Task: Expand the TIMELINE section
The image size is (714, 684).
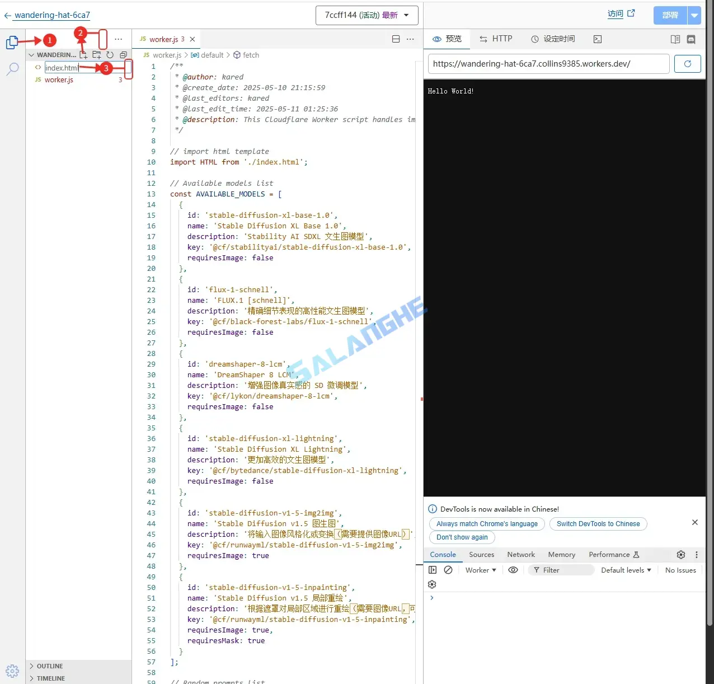Action: pyautogui.click(x=50, y=678)
